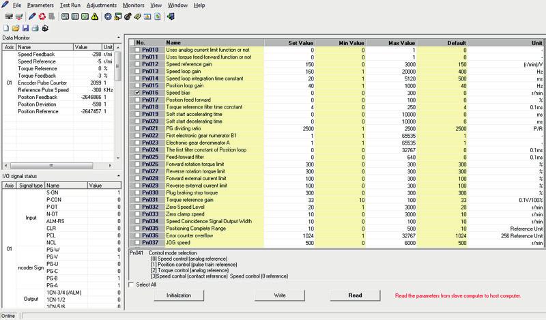Click Data Monitor horizontal scroll right arrow
This screenshot has width=546, height=320.
(x=110, y=165)
